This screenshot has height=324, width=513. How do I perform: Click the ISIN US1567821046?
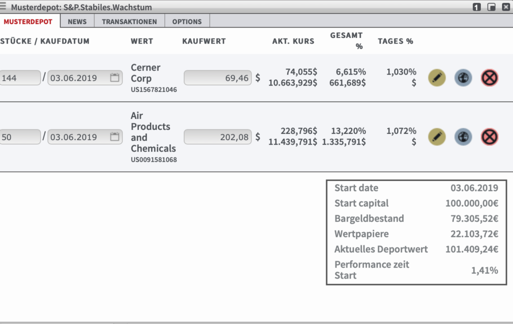click(x=154, y=89)
